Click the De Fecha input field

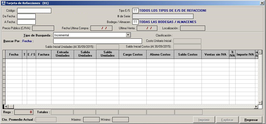pos(26,16)
